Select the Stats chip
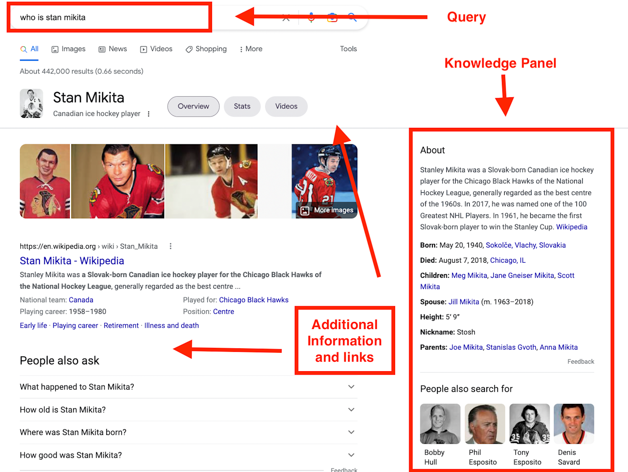The width and height of the screenshot is (628, 472). click(242, 106)
